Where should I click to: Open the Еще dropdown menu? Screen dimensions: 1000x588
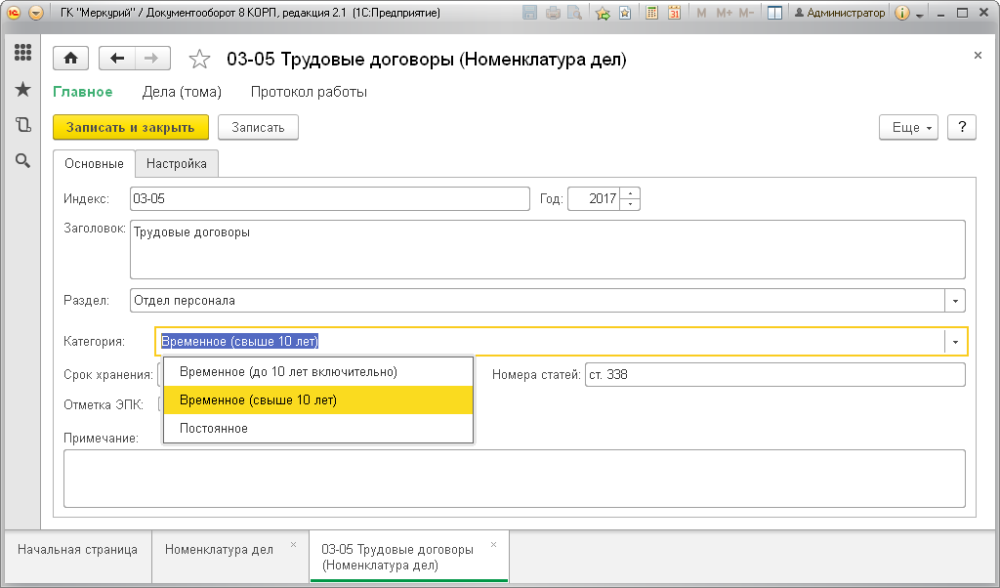(908, 128)
